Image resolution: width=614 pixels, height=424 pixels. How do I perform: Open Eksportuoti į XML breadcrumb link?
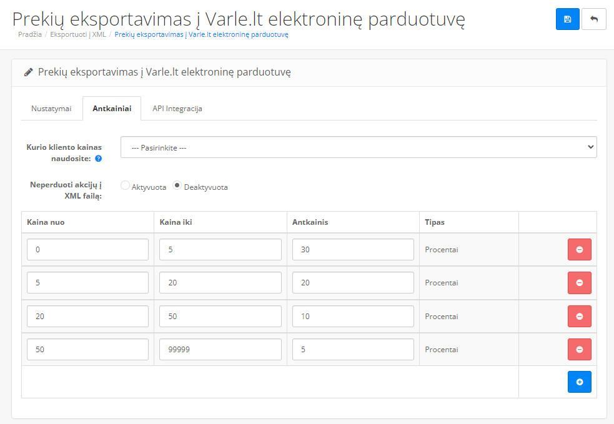pyautogui.click(x=82, y=35)
